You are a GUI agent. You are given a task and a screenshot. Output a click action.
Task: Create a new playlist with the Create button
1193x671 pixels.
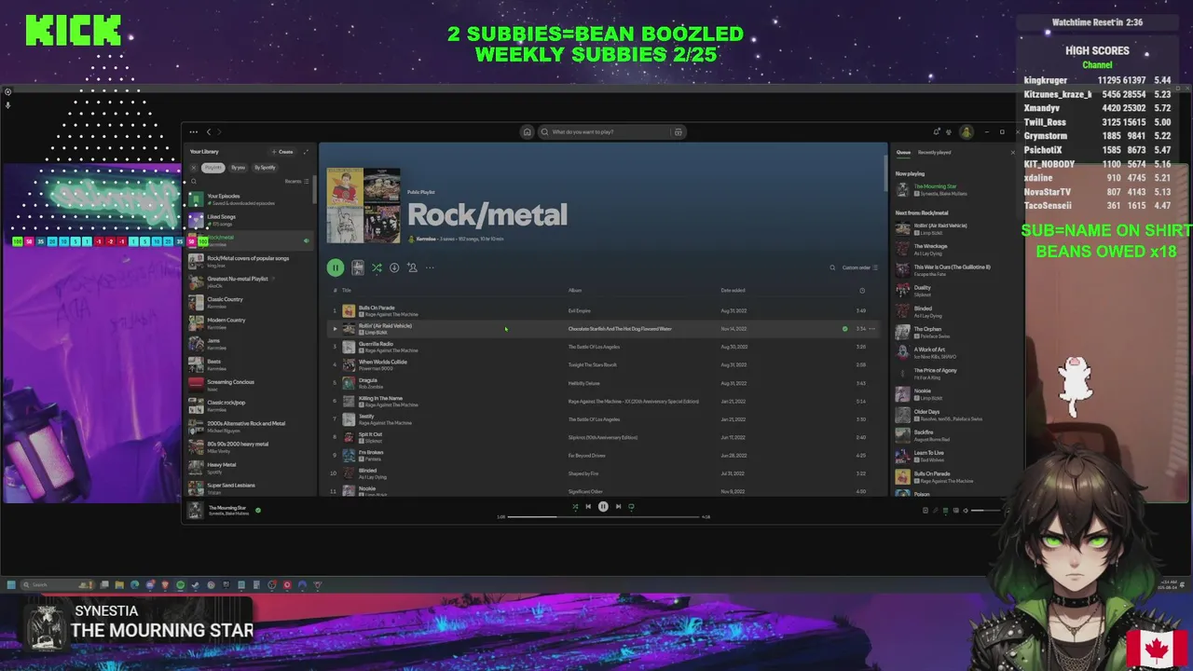[x=282, y=151]
